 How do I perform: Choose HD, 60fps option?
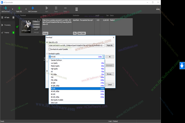pos(77,74)
